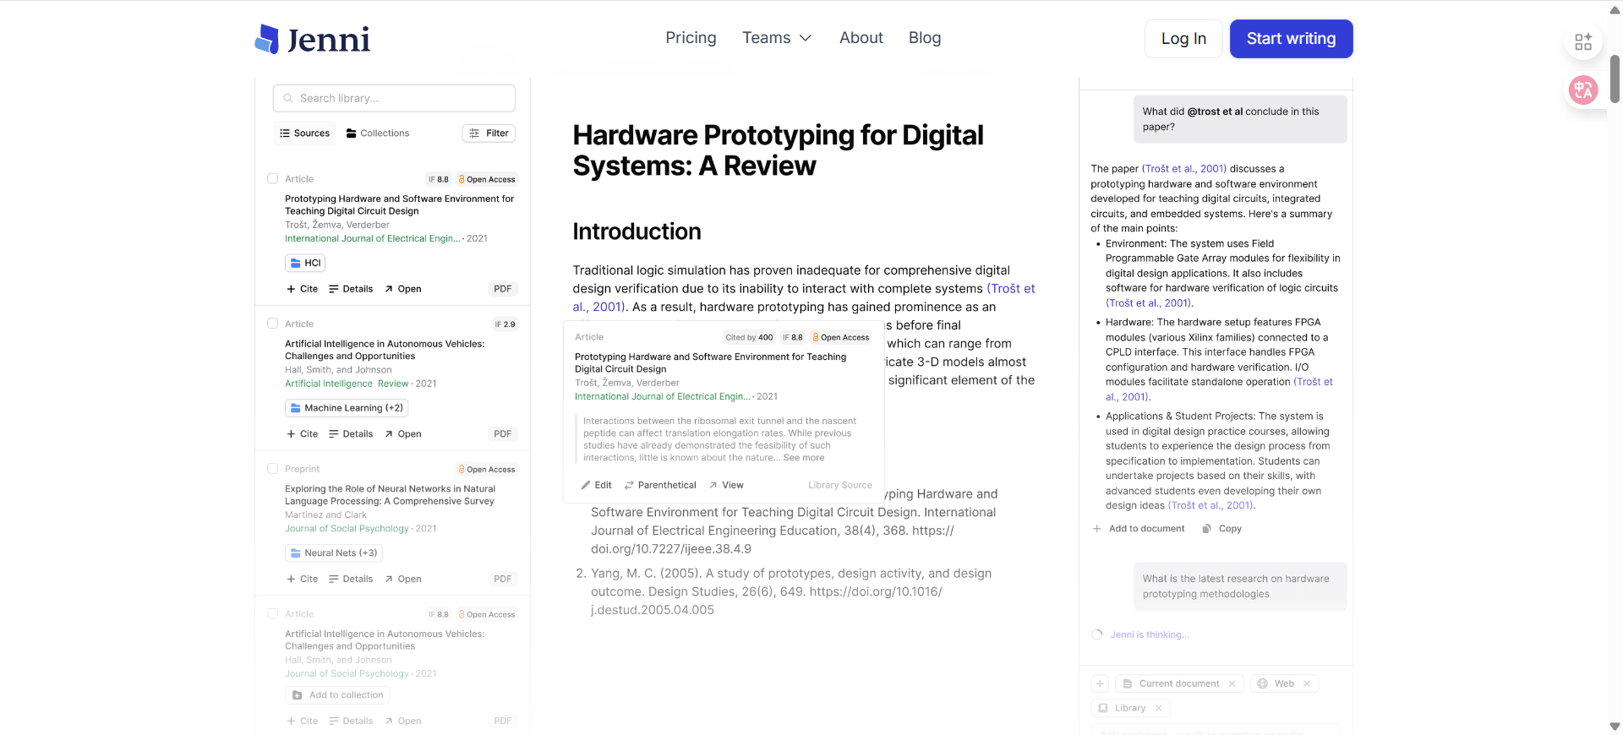The height and width of the screenshot is (735, 1623).
Task: Click the translate extension icon at right edge
Action: [x=1582, y=90]
